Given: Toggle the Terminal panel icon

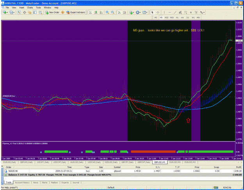Looking at the screenshot, I should [x=35, y=12].
